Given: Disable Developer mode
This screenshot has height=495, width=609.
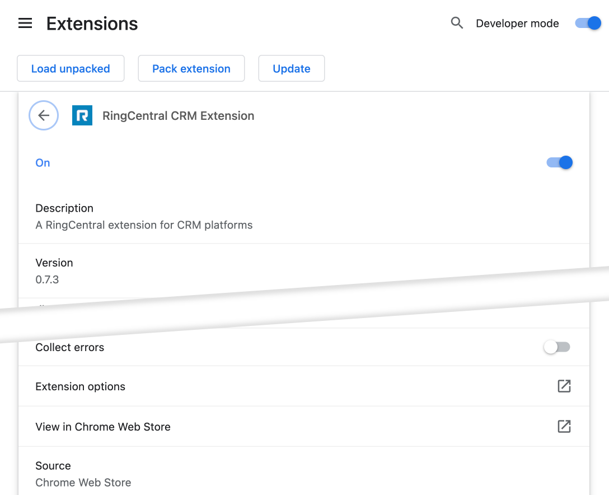Looking at the screenshot, I should (x=587, y=23).
